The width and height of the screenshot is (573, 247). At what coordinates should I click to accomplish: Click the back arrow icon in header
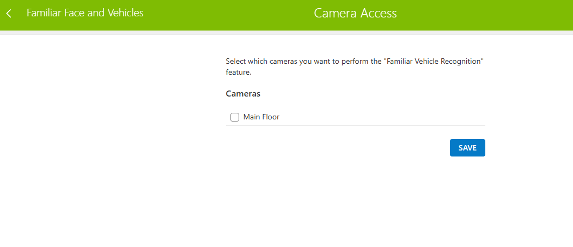coord(9,14)
